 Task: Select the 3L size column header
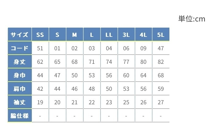pos(126,35)
